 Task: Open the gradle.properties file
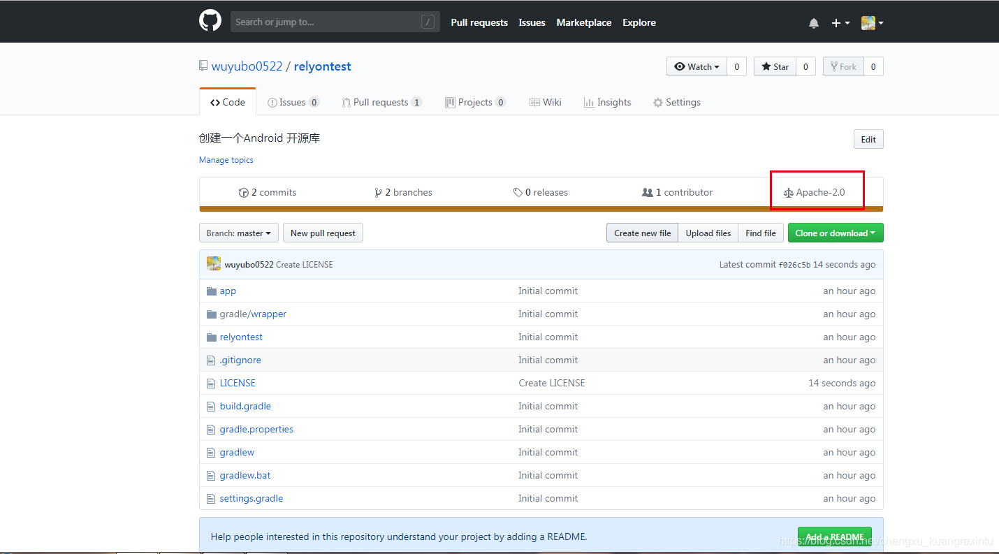pyautogui.click(x=256, y=429)
